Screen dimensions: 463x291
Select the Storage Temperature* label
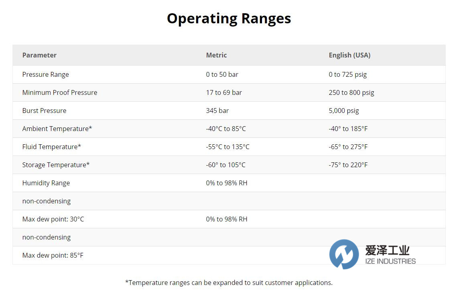coord(56,165)
